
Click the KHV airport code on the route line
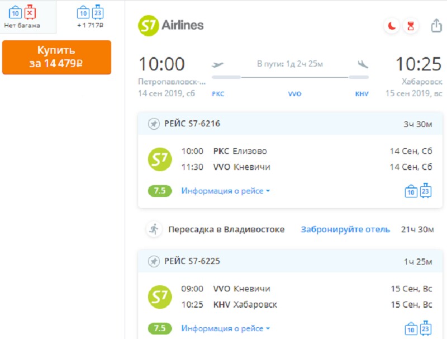coord(362,94)
